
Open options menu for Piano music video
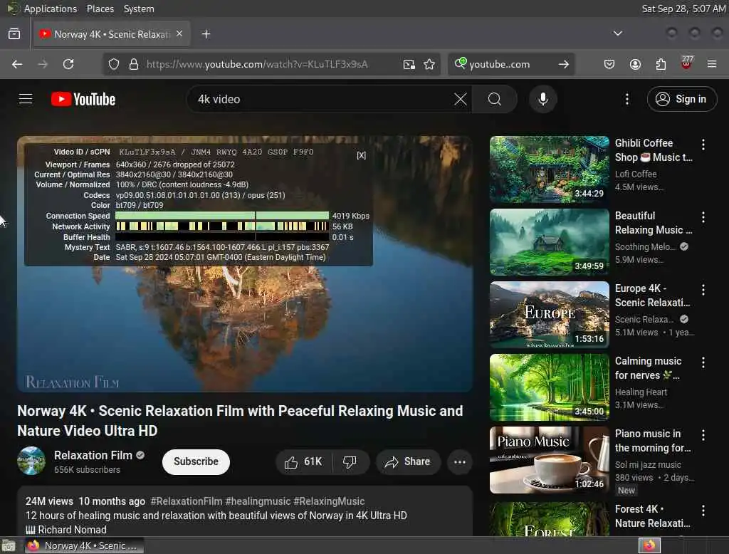coord(703,435)
